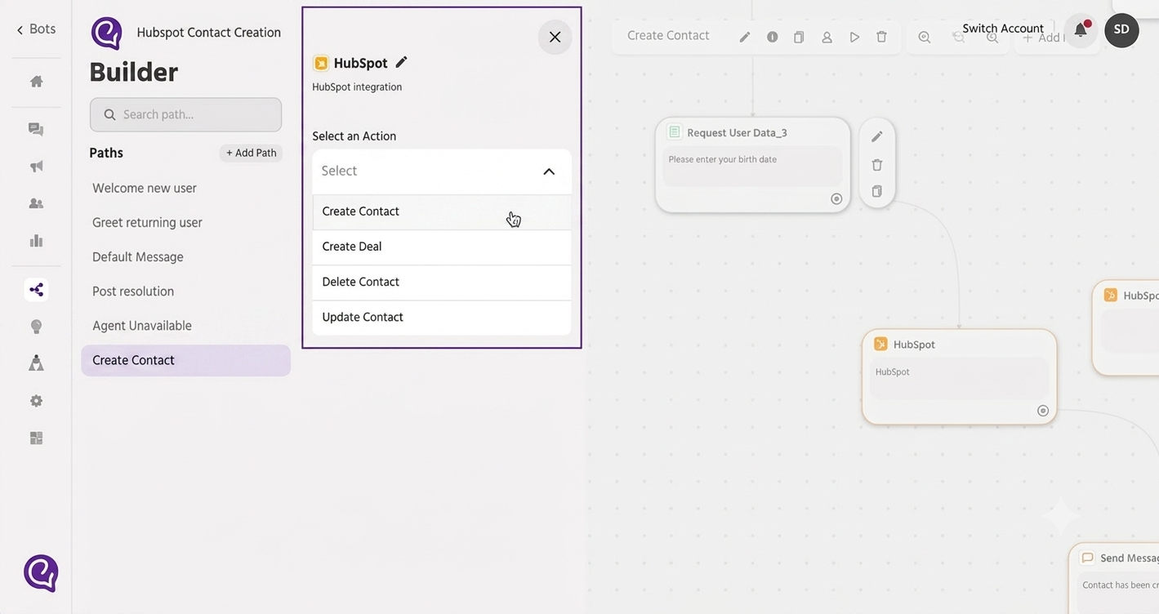
Task: Click the user icon in path toolbar
Action: point(827,37)
